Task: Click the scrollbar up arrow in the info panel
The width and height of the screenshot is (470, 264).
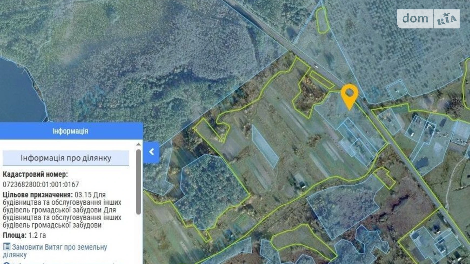Action: [x=138, y=144]
